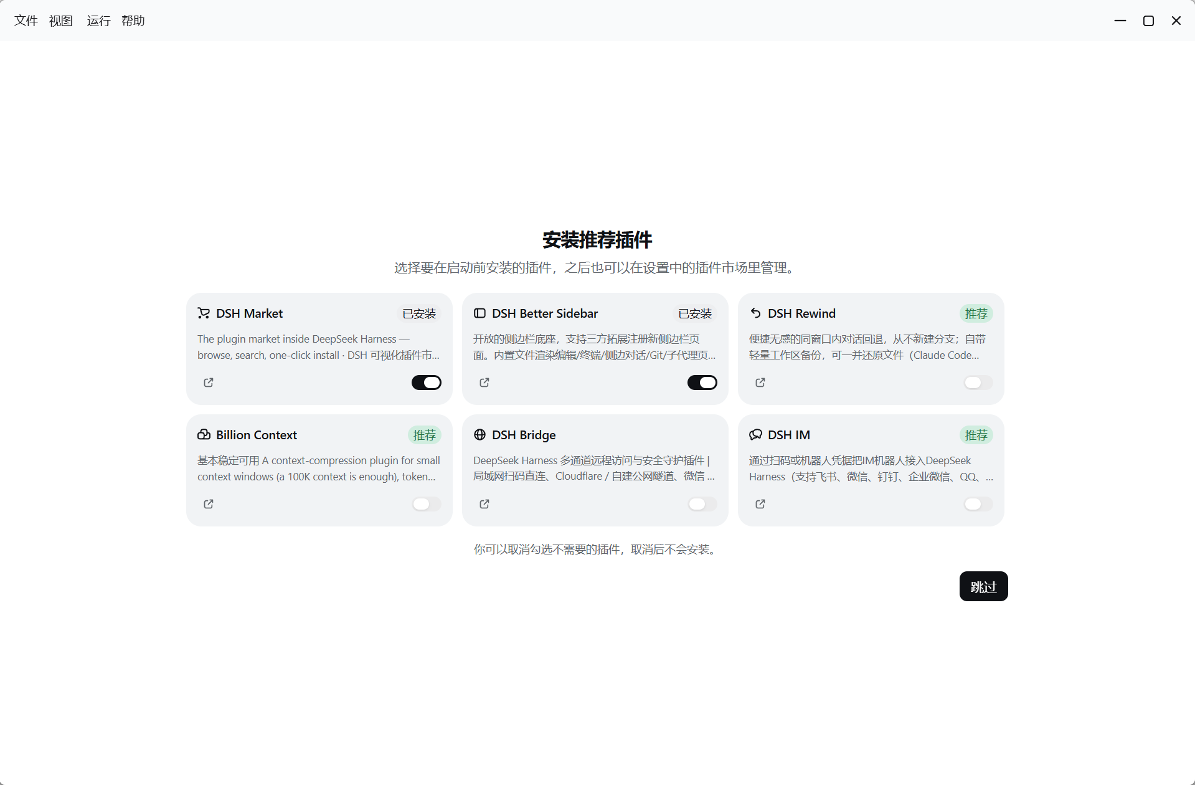This screenshot has height=785, width=1195.
Task: Click the 推荐 badge on DSH Rewind
Action: [x=976, y=313]
